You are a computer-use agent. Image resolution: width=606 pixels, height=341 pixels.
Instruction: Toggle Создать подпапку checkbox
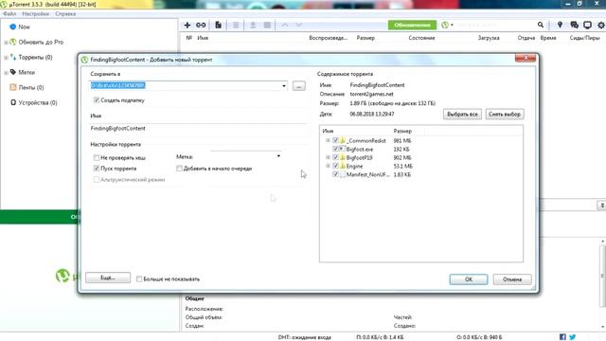click(97, 100)
